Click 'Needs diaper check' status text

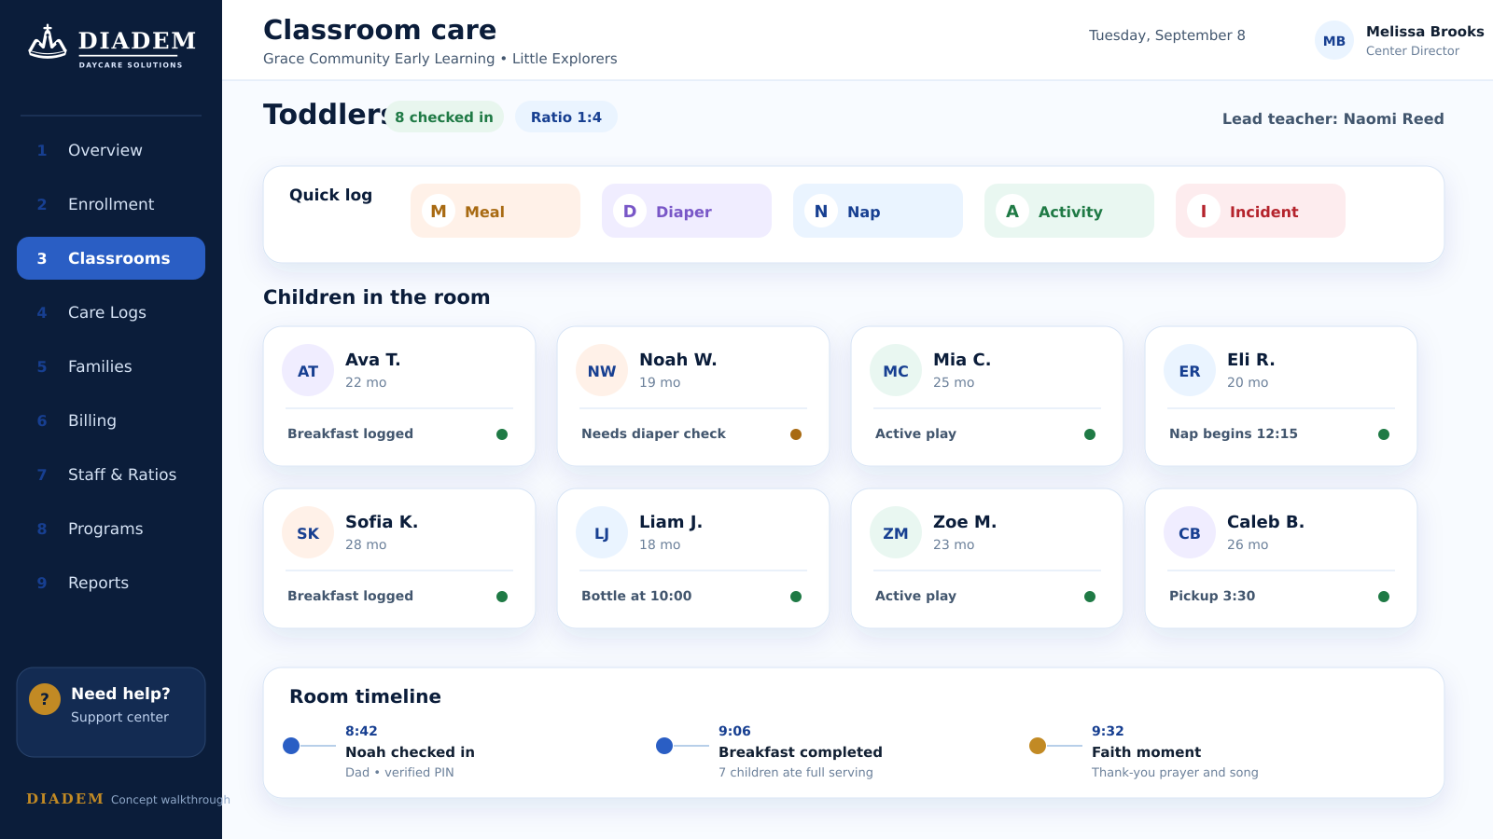pyautogui.click(x=653, y=433)
